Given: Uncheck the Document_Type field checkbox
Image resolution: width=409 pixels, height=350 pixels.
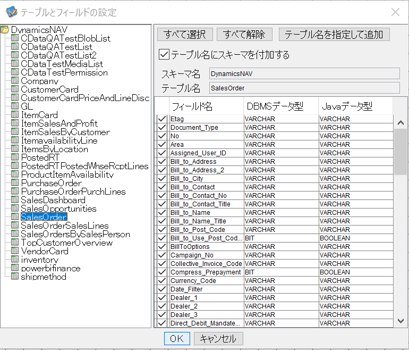Looking at the screenshot, I should tap(162, 128).
